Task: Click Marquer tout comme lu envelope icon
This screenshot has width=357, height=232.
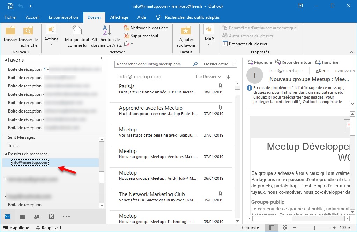Action: (77, 31)
